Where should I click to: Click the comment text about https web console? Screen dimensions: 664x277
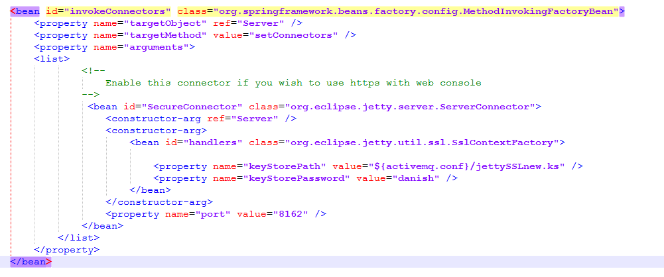click(293, 83)
